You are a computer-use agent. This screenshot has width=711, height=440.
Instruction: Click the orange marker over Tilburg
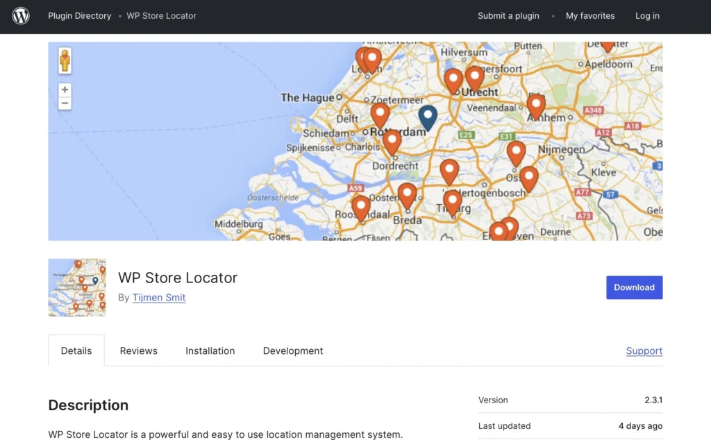(x=453, y=203)
